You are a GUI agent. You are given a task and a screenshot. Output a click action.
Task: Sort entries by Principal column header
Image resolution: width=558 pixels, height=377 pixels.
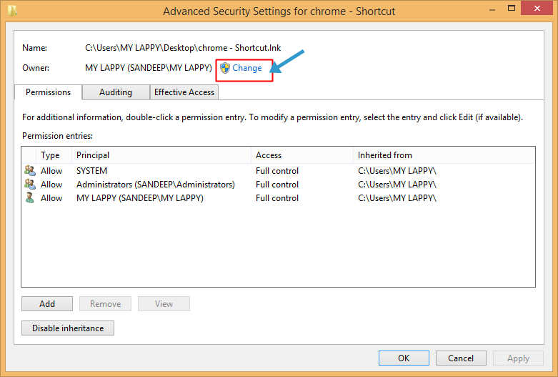coord(161,155)
